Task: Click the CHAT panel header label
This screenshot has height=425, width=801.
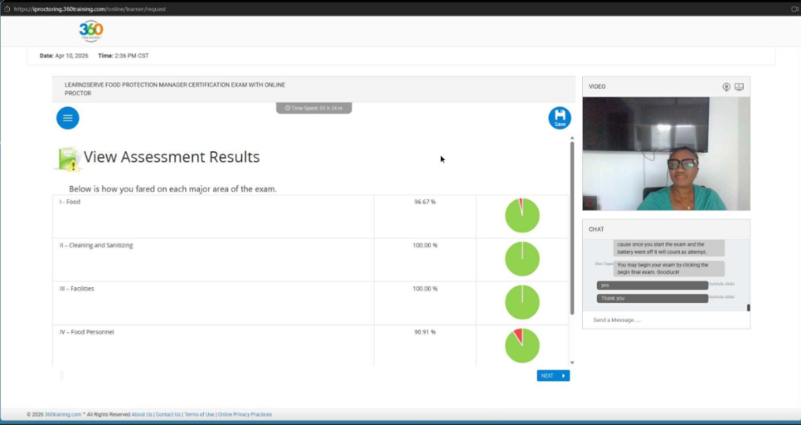Action: [x=596, y=230]
